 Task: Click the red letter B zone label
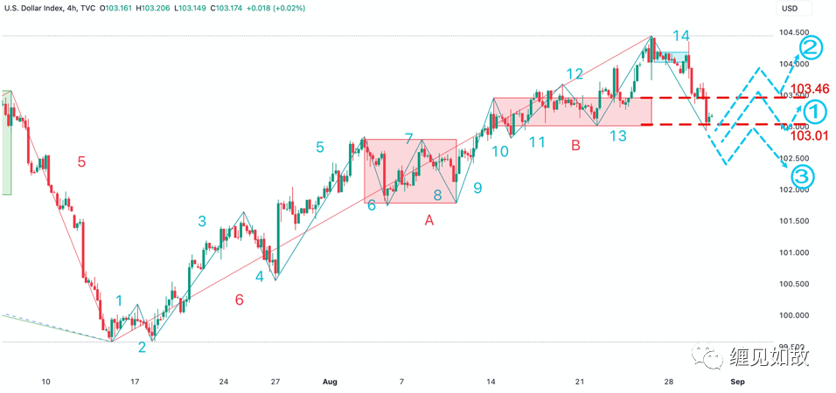(575, 146)
